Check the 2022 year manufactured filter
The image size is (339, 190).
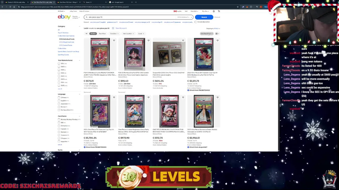tap(59, 76)
